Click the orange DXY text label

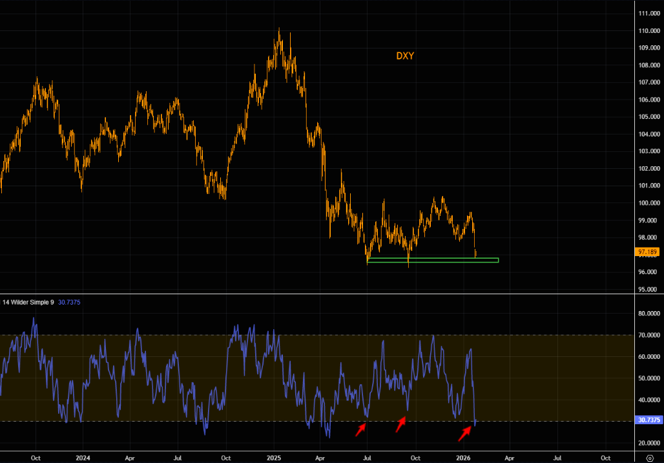[x=405, y=56]
